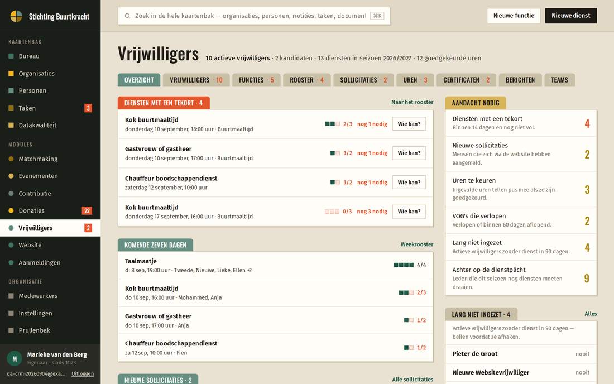Open Achter op de dienstplicht card

pyautogui.click(x=521, y=278)
